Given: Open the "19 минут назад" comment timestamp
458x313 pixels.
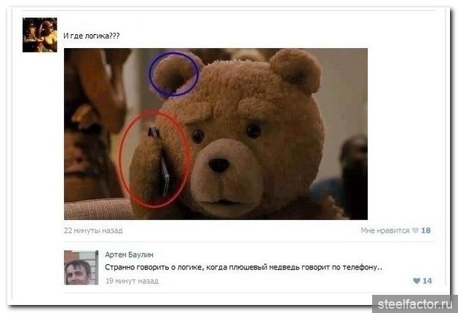Looking at the screenshot, I should [132, 281].
